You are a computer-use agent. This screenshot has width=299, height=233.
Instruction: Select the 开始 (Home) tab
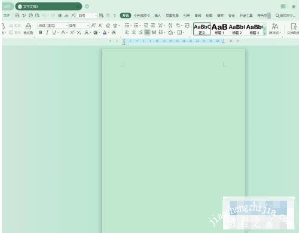[x=126, y=16]
